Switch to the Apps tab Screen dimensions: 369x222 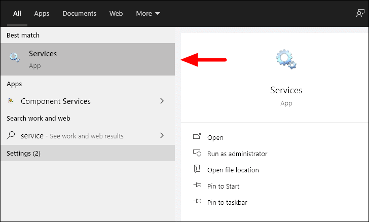click(x=42, y=13)
